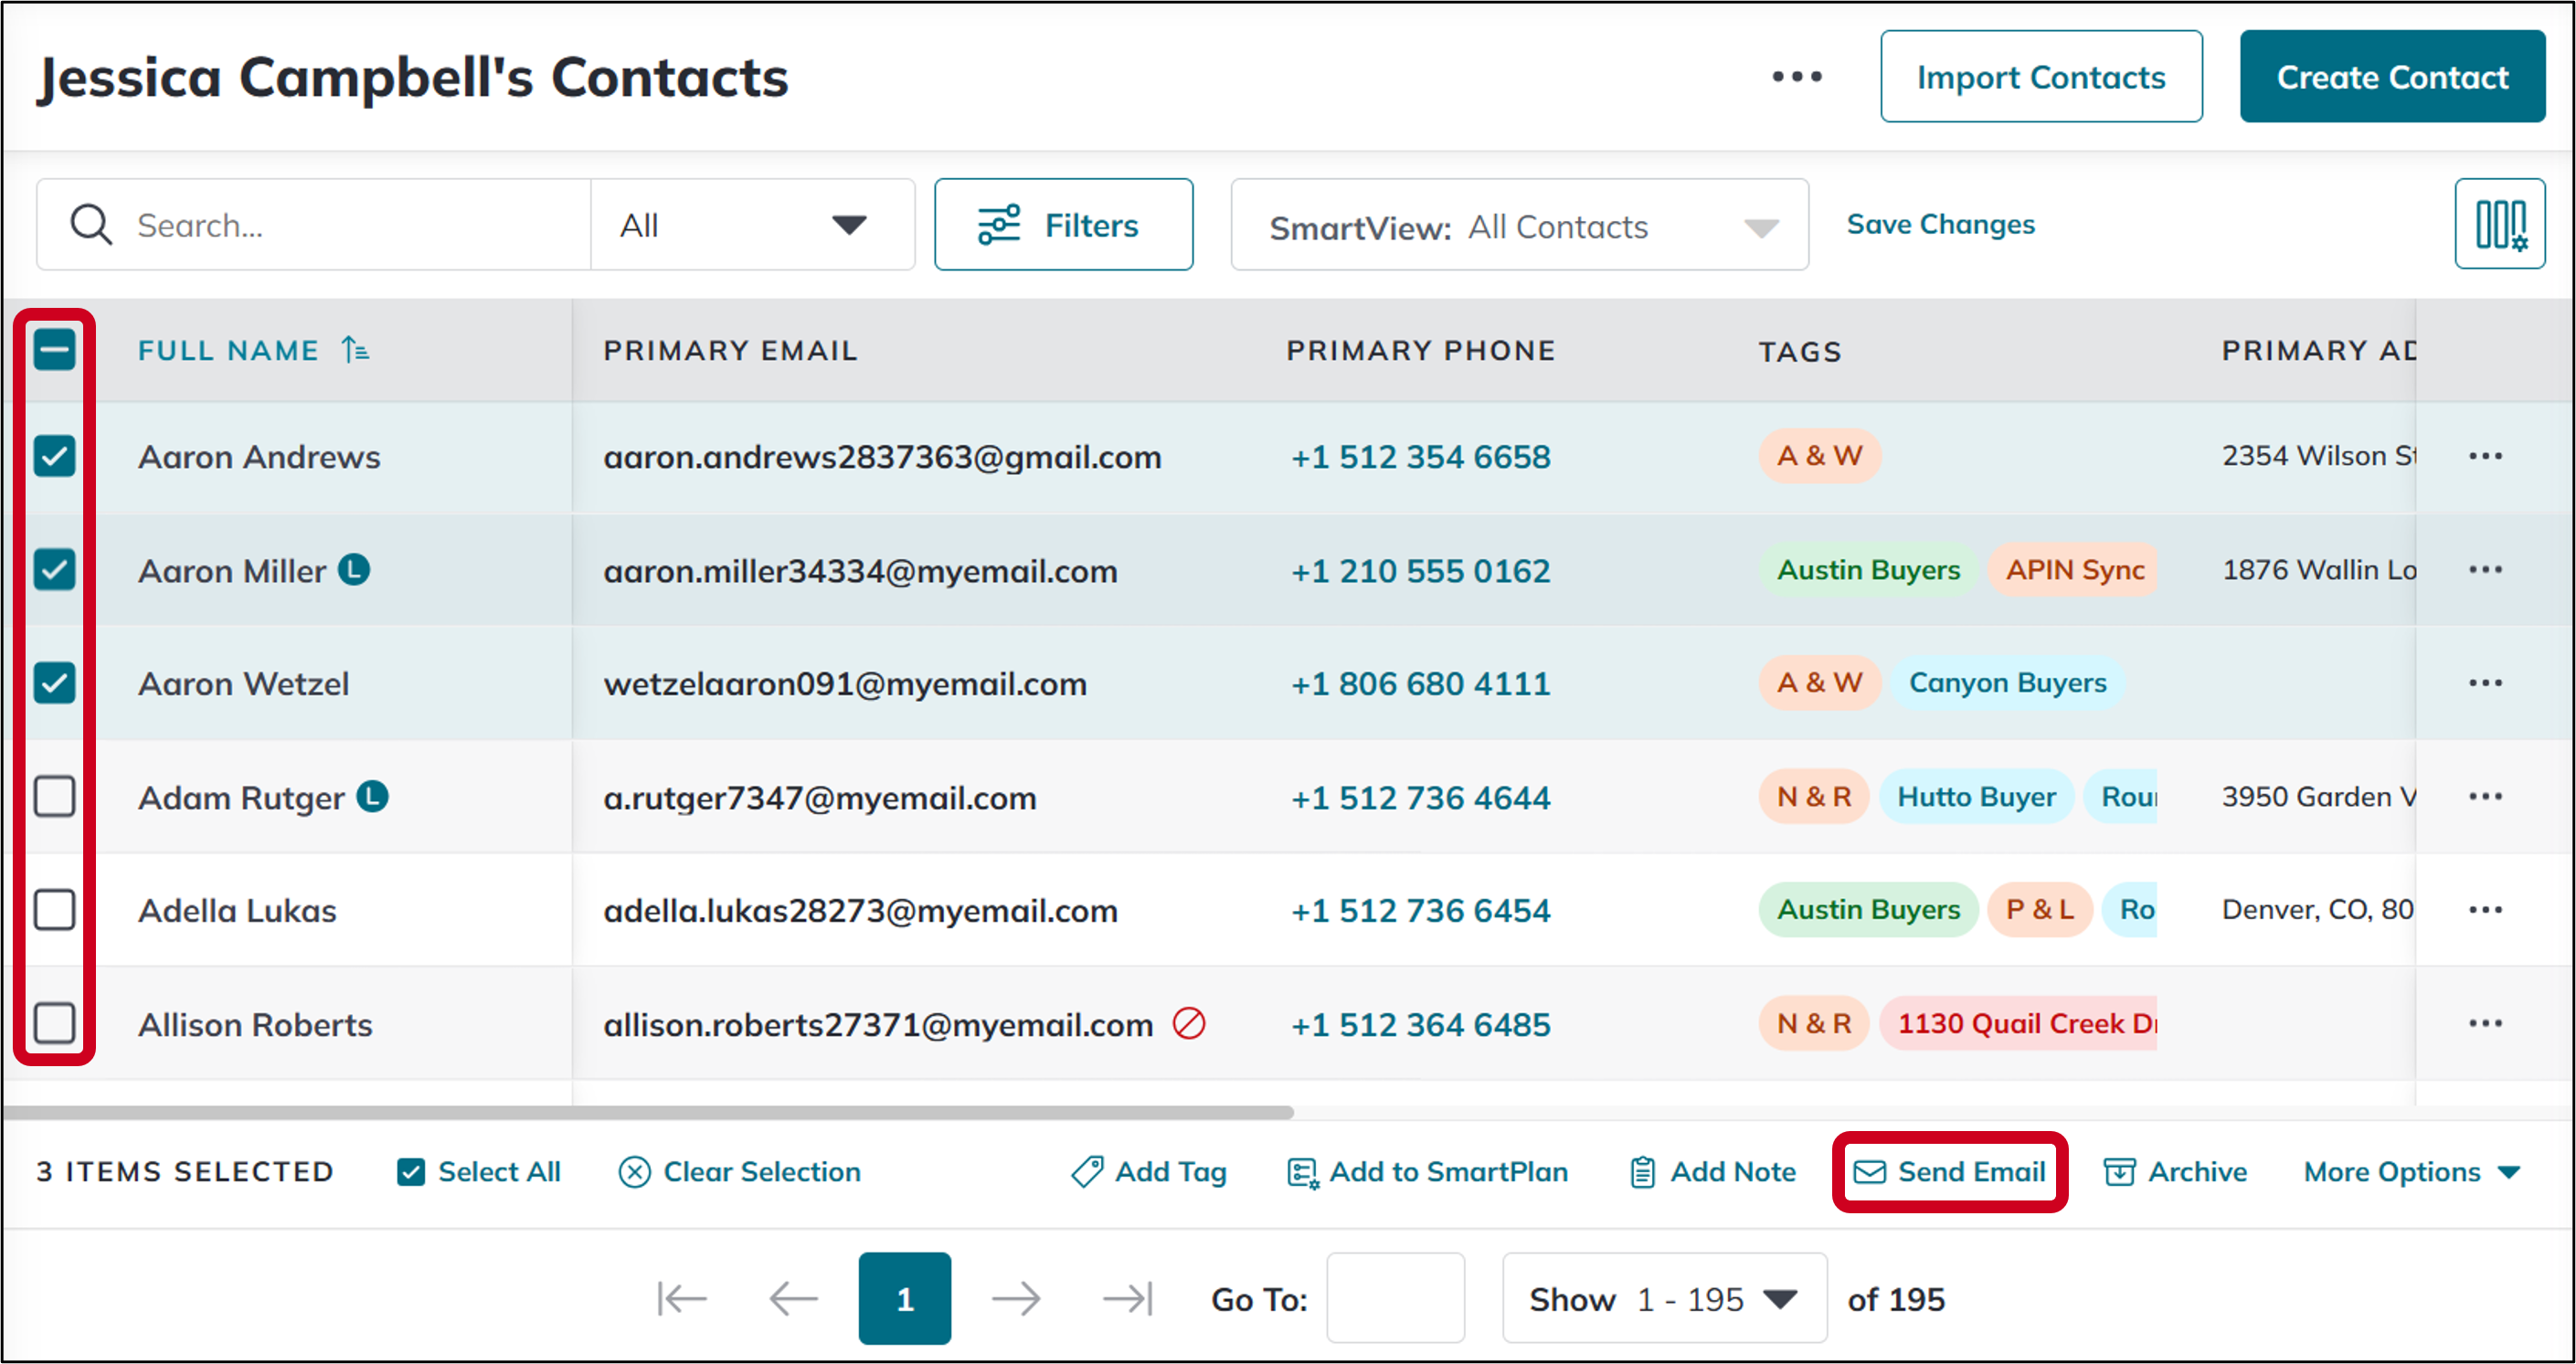The image size is (2576, 1364).
Task: Clear Selection of checked contacts
Action: 740,1171
